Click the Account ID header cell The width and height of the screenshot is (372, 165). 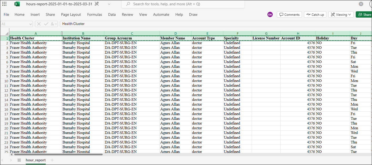[298, 38]
